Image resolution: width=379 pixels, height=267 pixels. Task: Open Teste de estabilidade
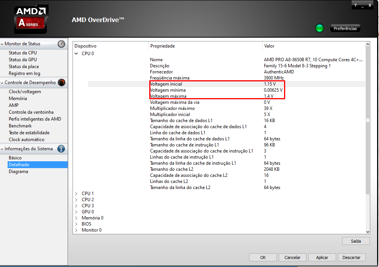click(x=29, y=133)
